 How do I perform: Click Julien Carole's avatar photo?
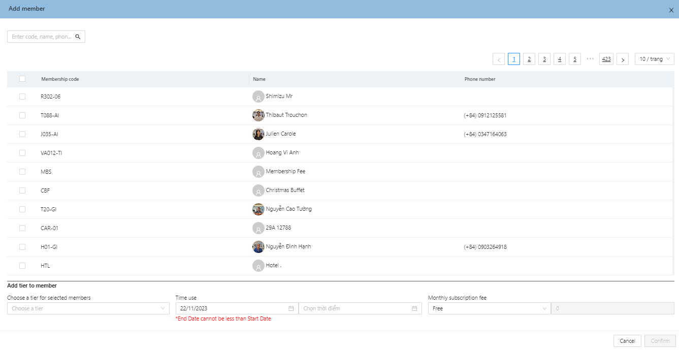(258, 134)
